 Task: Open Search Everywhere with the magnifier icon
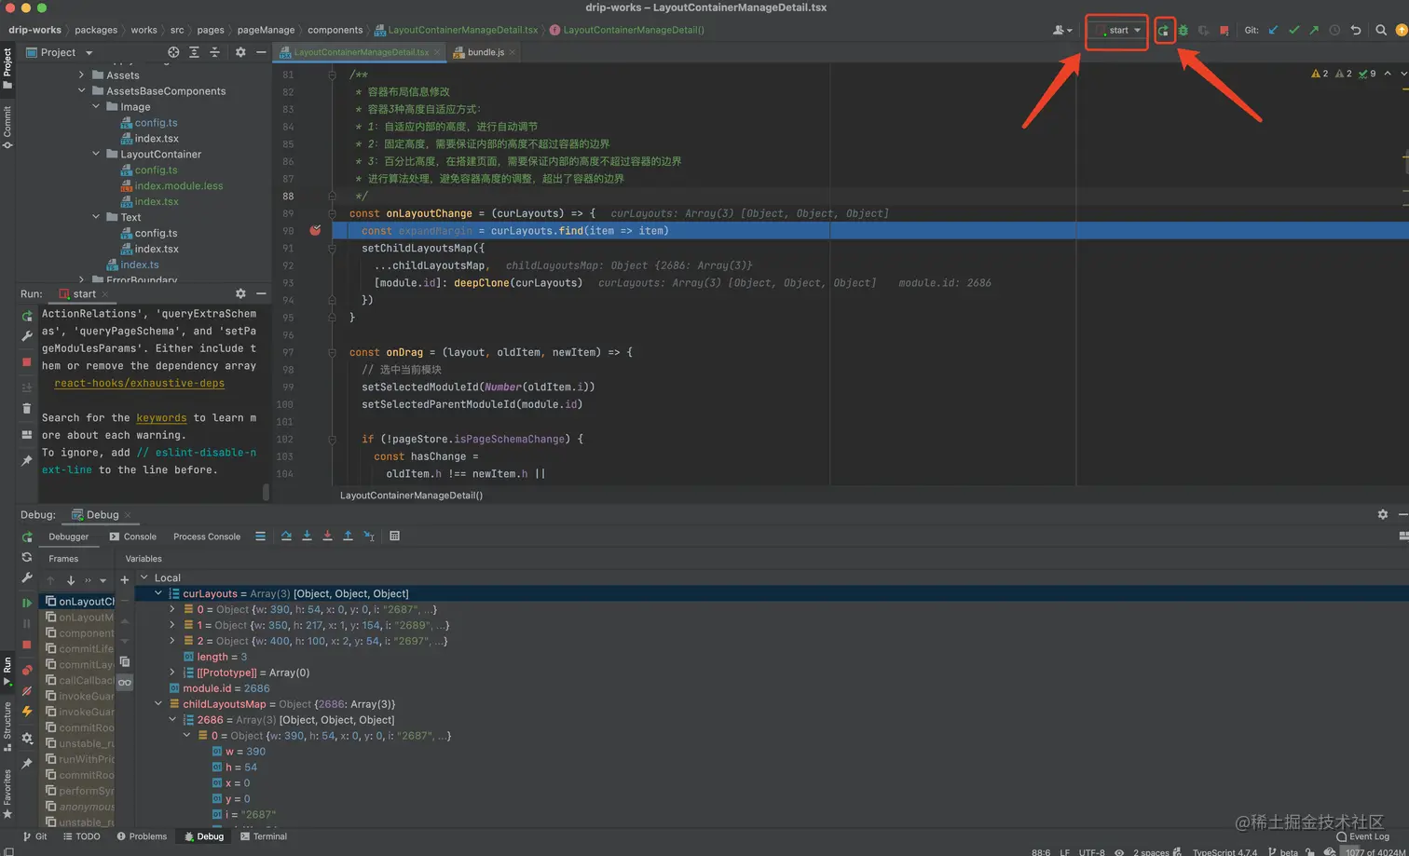[x=1381, y=30]
